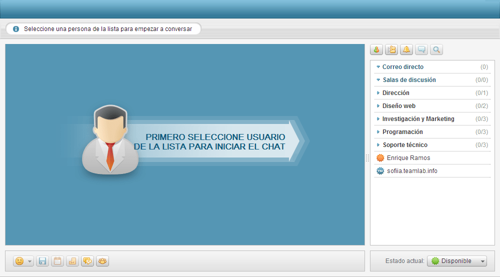Open the smiley emoticon picker
500x277 pixels.
[x=19, y=261]
